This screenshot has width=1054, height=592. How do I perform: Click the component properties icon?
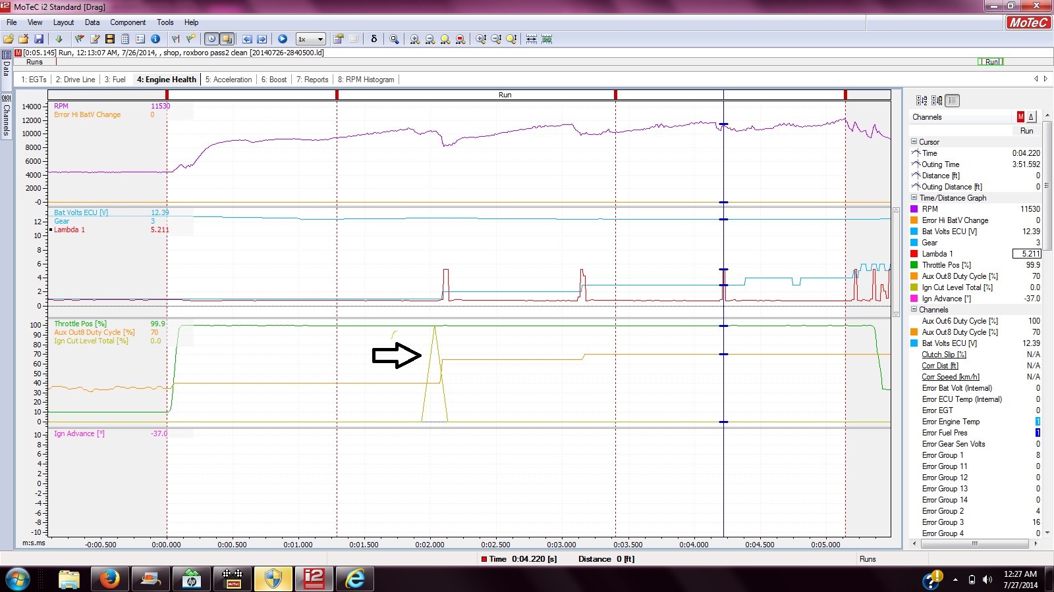point(339,39)
